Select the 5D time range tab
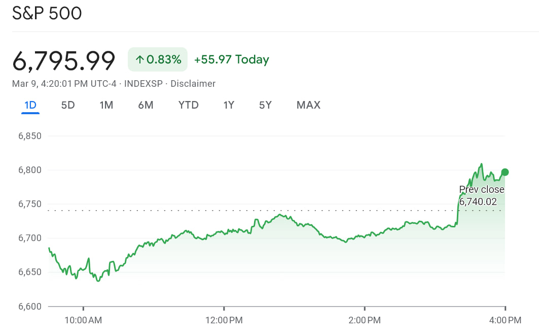This screenshot has height=336, width=539. (x=68, y=105)
